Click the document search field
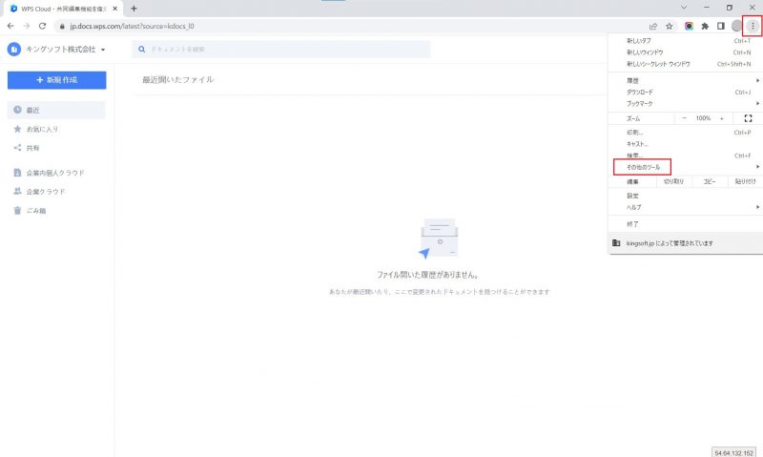This screenshot has width=763, height=457. pyautogui.click(x=286, y=50)
